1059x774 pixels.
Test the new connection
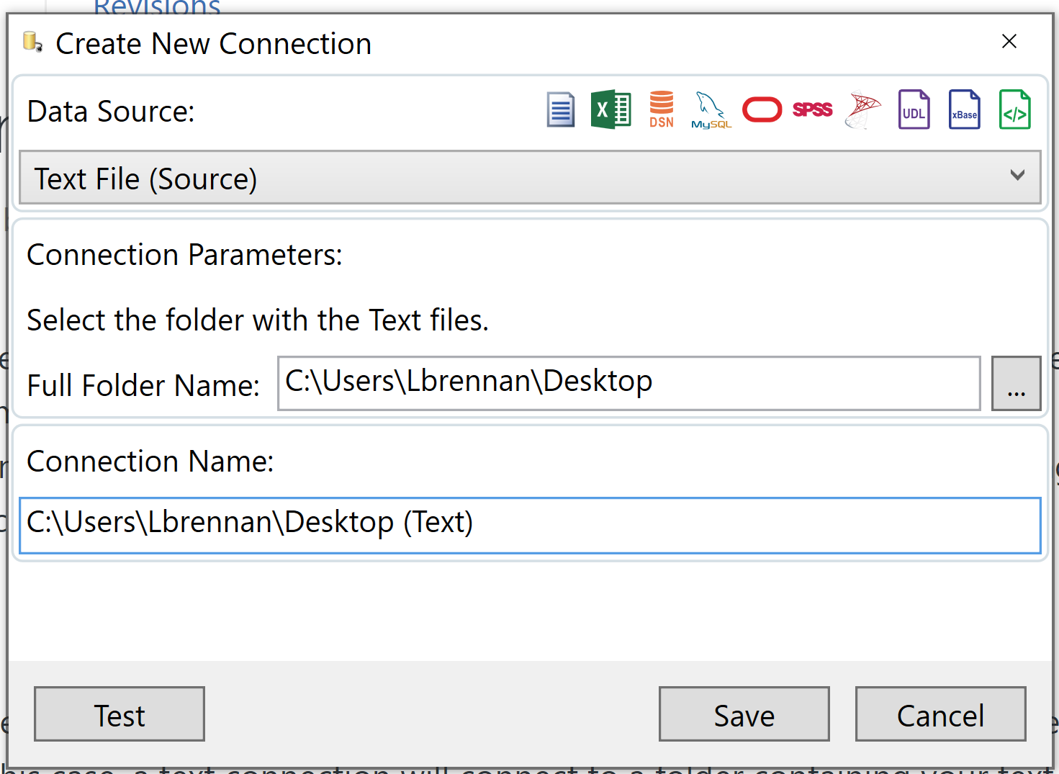pyautogui.click(x=119, y=714)
